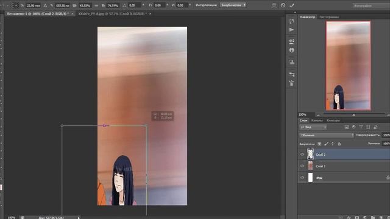Filter layers by pixel image icon

[347, 127]
